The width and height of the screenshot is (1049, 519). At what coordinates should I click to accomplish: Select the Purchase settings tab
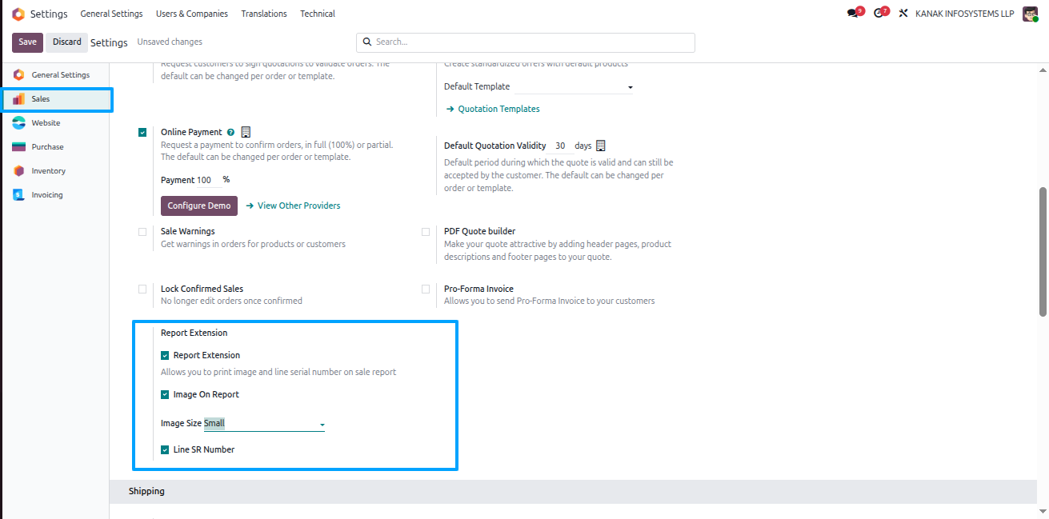point(54,147)
